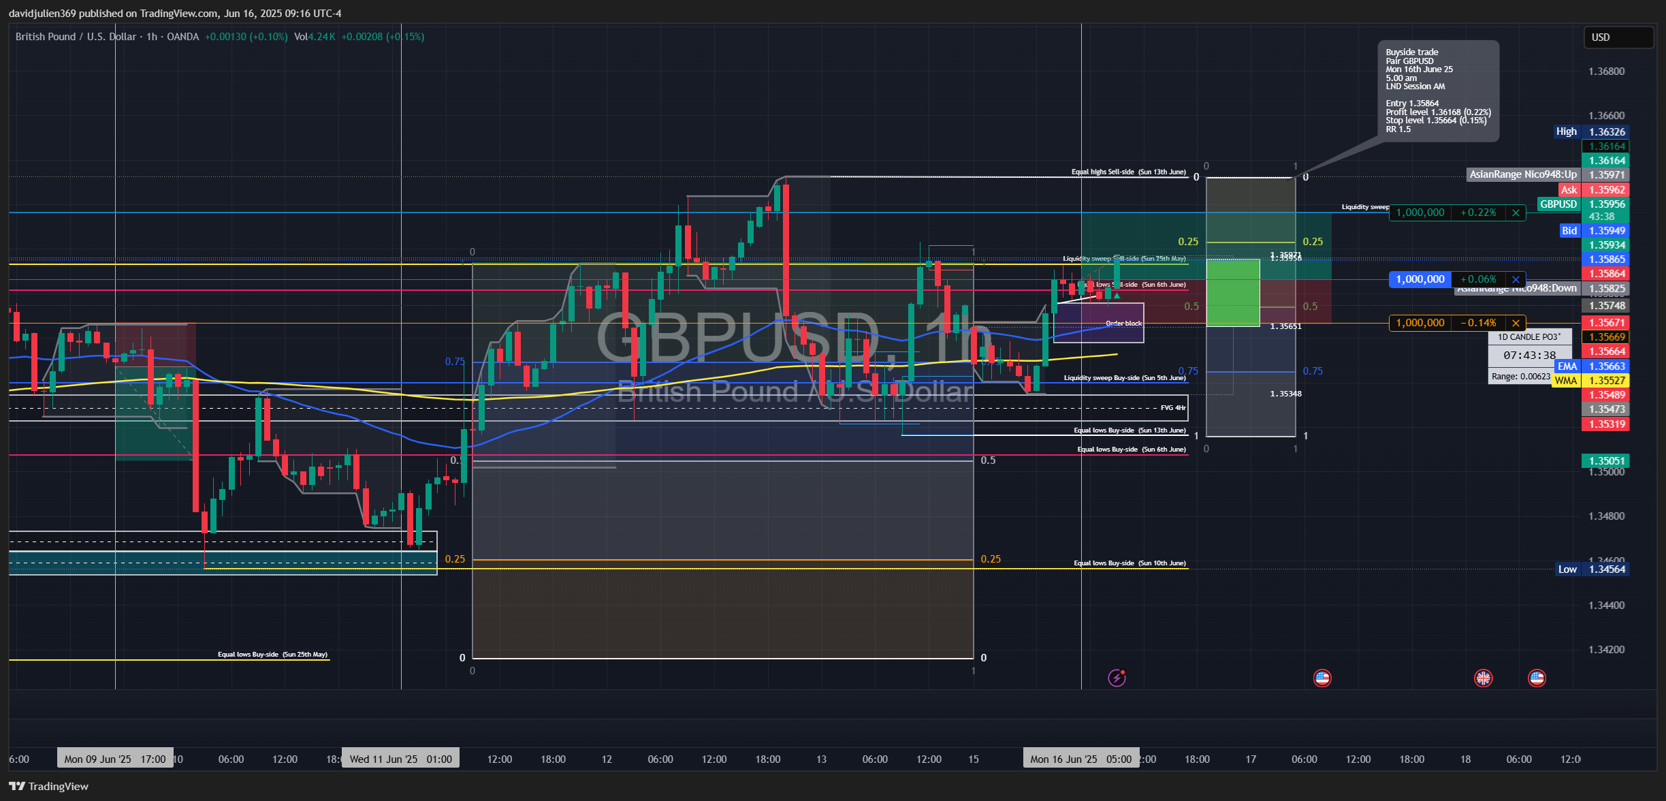The width and height of the screenshot is (1666, 801).
Task: Click the 1.36164 green price scale label
Action: tap(1605, 161)
